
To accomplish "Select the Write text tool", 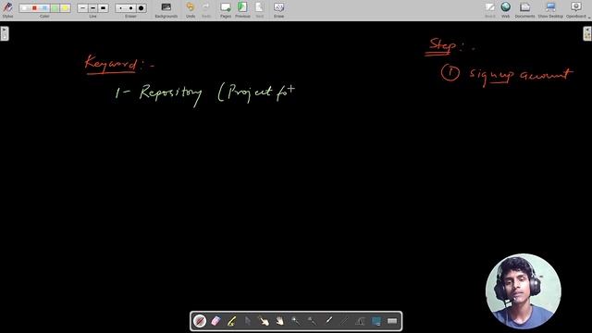I will click(360, 321).
